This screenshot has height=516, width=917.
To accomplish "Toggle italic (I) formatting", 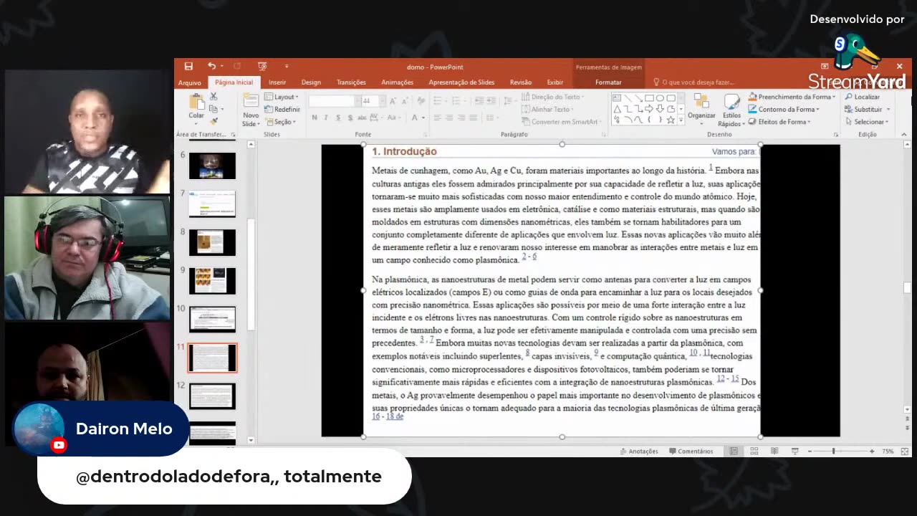I will click(x=325, y=118).
